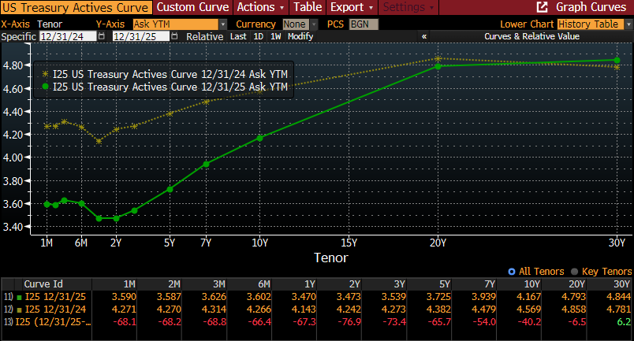
Task: Open calendar icon beside 12/31/24 date
Action: pyautogui.click(x=102, y=37)
